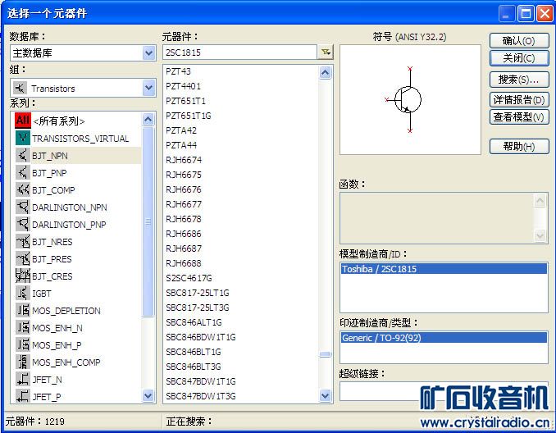The image size is (556, 433).
Task: Open the 数据库 database dropdown
Action: pyautogui.click(x=148, y=53)
